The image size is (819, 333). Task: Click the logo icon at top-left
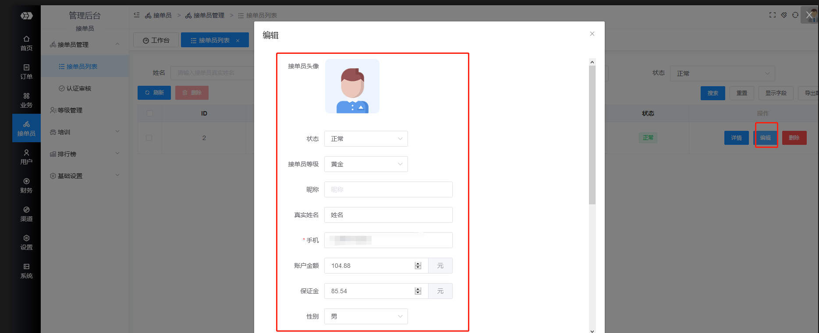click(26, 16)
